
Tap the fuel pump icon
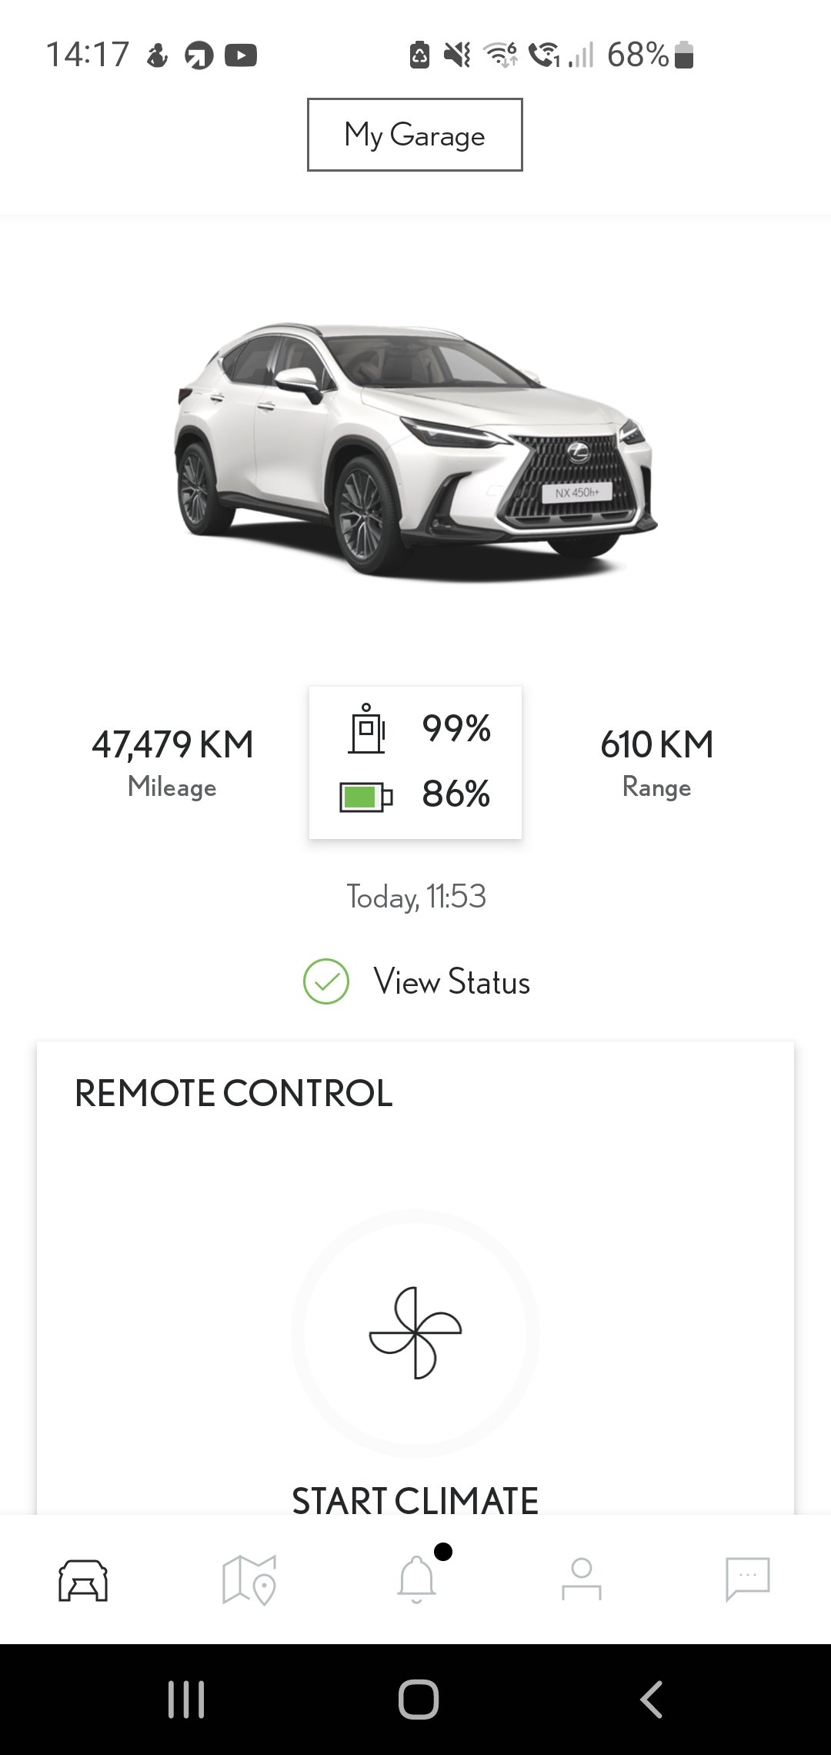click(366, 728)
